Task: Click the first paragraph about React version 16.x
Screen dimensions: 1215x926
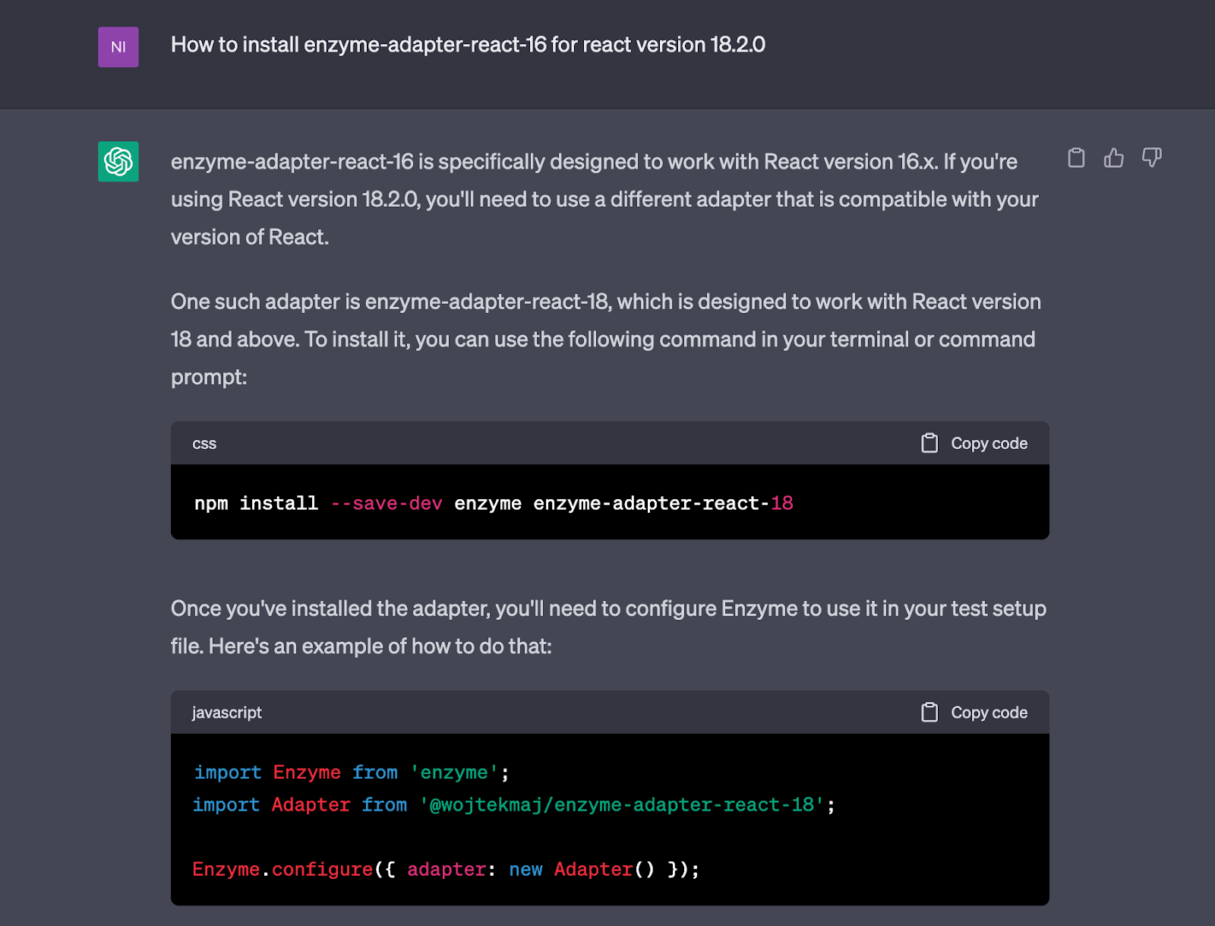Action: [x=604, y=199]
